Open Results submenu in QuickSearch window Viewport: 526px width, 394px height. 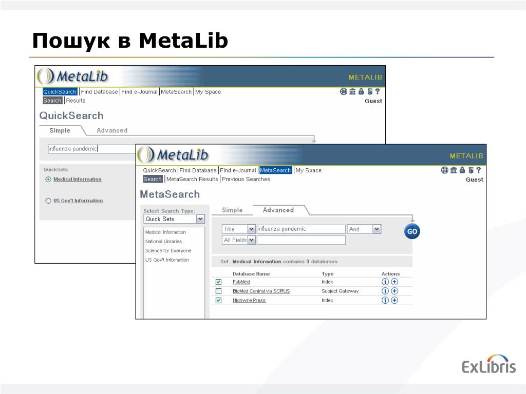[x=76, y=101]
